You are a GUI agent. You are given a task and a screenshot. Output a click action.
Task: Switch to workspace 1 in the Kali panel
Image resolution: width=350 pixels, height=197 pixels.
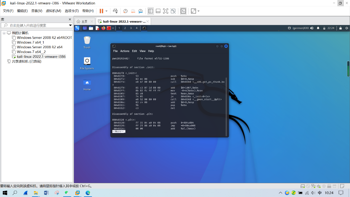[119, 28]
